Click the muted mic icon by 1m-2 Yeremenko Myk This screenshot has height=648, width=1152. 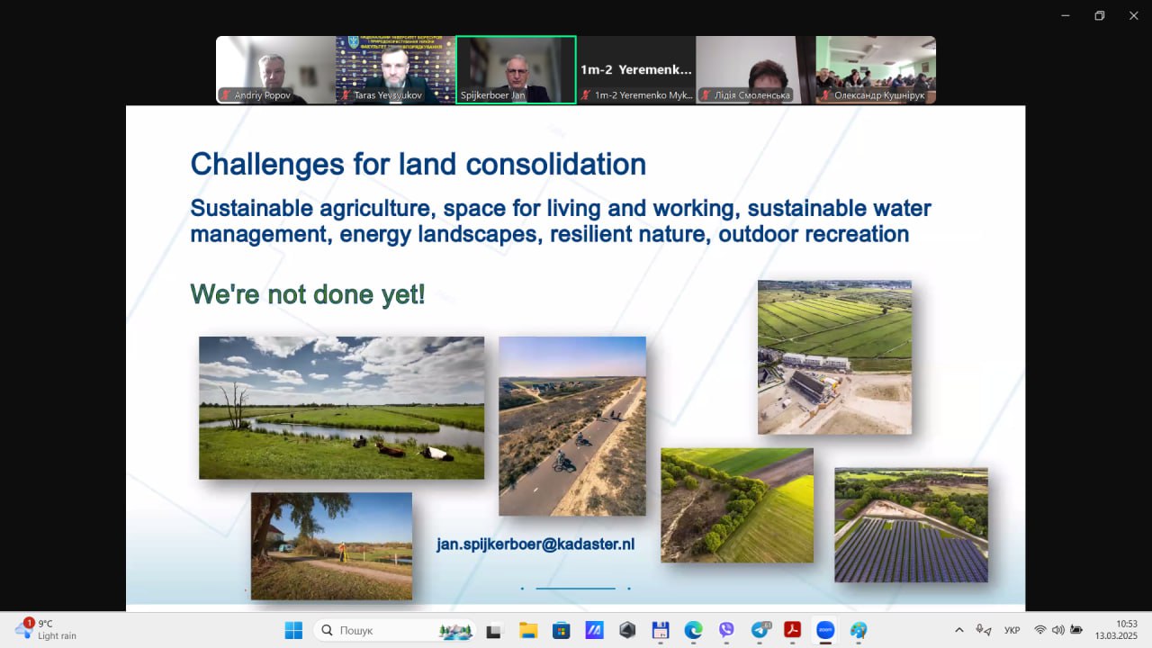pos(586,94)
